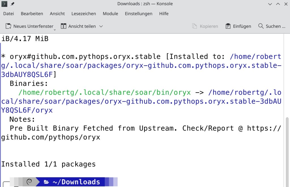Click the Ansicht teilen split view icon
This screenshot has height=187, width=290.
click(x=63, y=26)
